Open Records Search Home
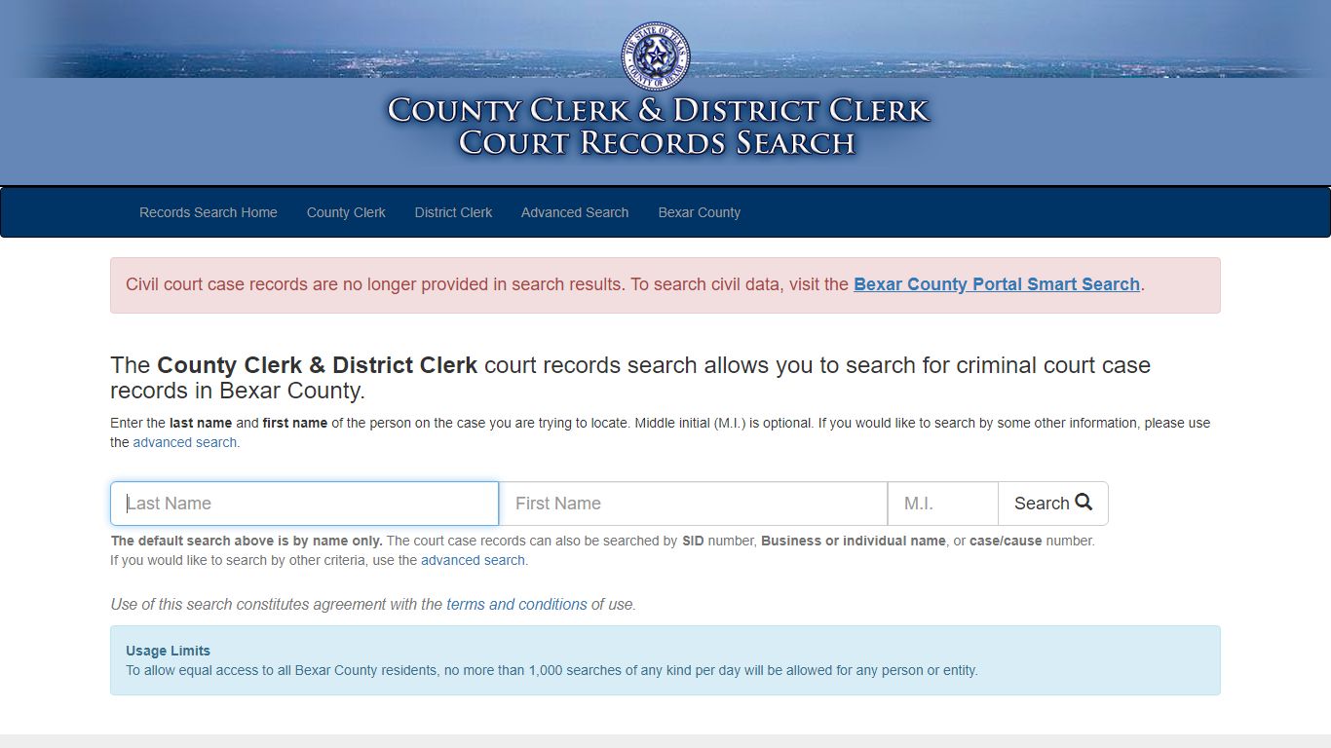Image resolution: width=1331 pixels, height=748 pixels. [x=209, y=212]
